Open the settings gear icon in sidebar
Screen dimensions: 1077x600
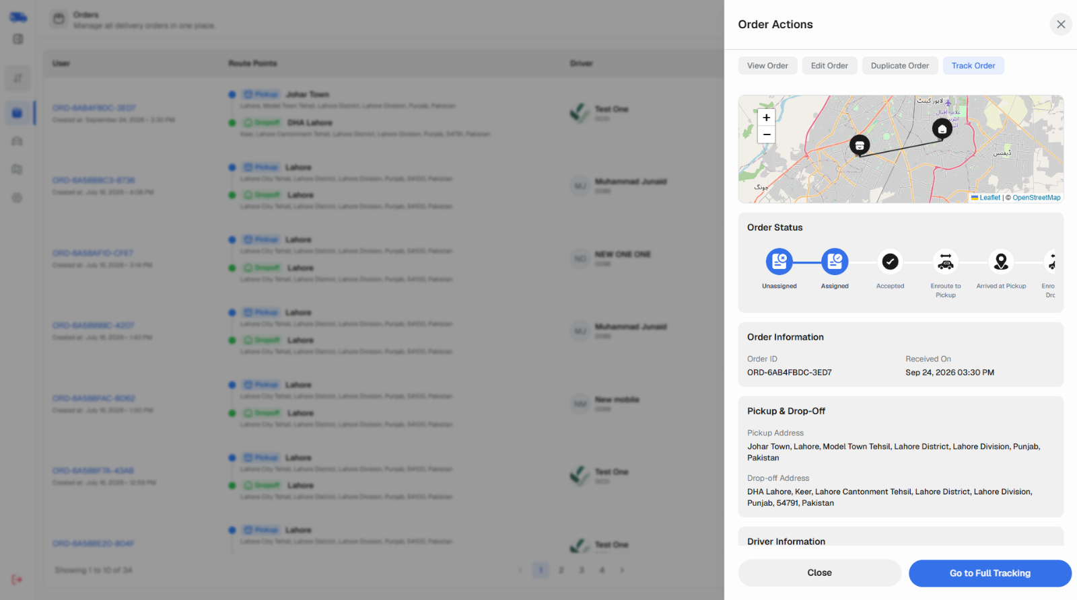[x=18, y=198]
